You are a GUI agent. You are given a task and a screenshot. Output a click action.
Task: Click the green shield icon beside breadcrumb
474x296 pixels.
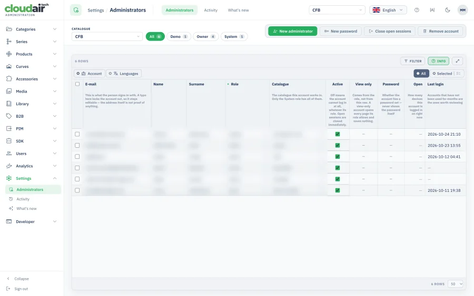click(x=76, y=10)
